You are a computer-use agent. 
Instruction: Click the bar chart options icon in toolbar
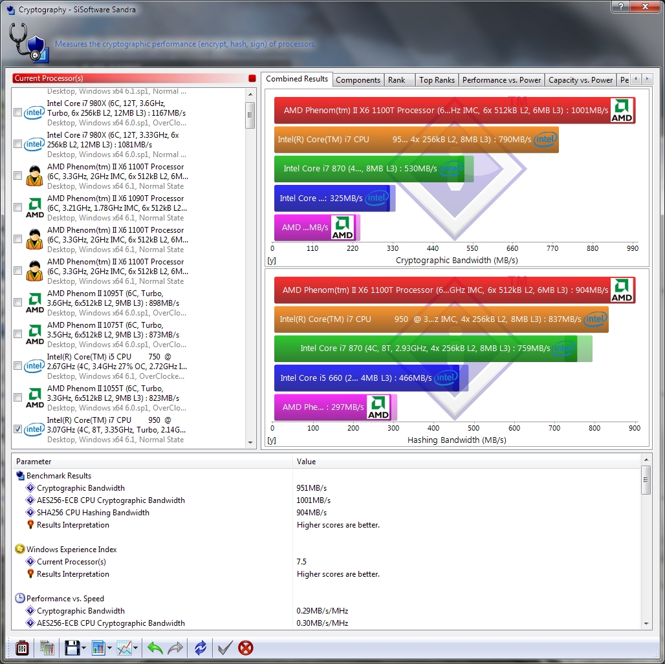click(x=98, y=647)
